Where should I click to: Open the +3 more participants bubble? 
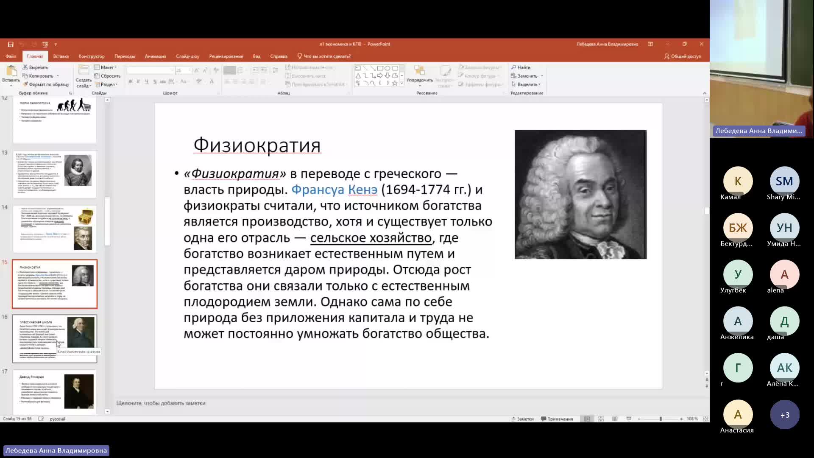point(785,415)
